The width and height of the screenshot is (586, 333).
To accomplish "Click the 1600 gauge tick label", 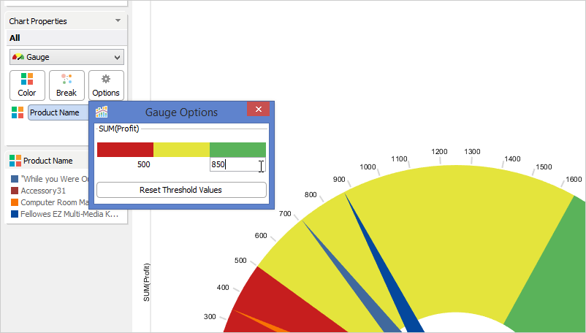I will pos(574,179).
